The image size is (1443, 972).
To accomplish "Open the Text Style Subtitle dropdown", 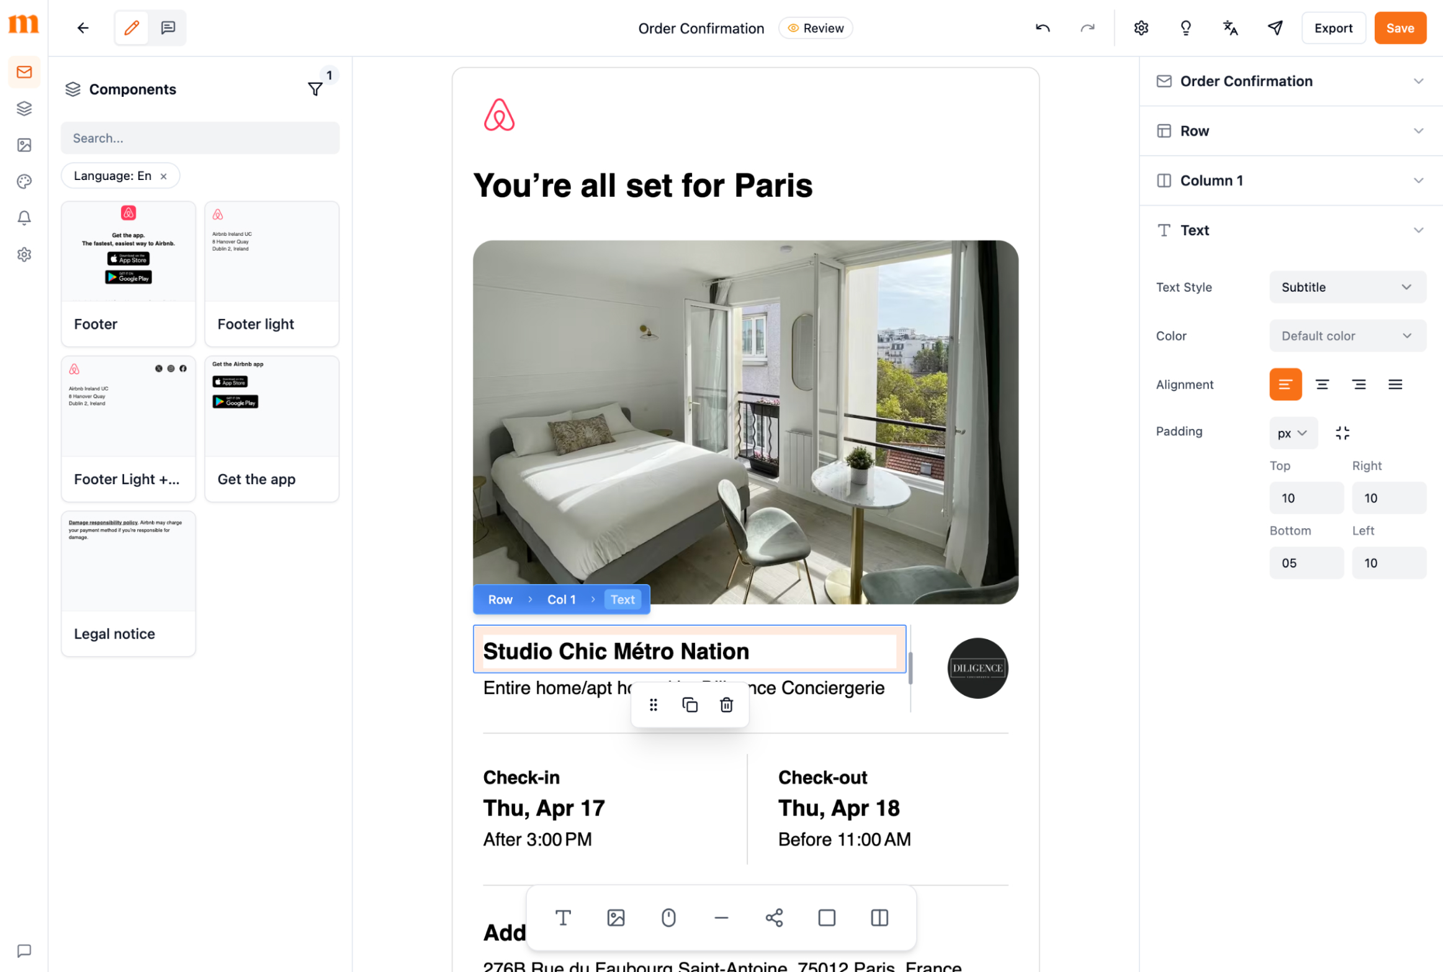I will pyautogui.click(x=1347, y=287).
